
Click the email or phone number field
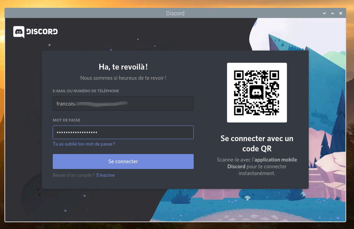tap(123, 103)
